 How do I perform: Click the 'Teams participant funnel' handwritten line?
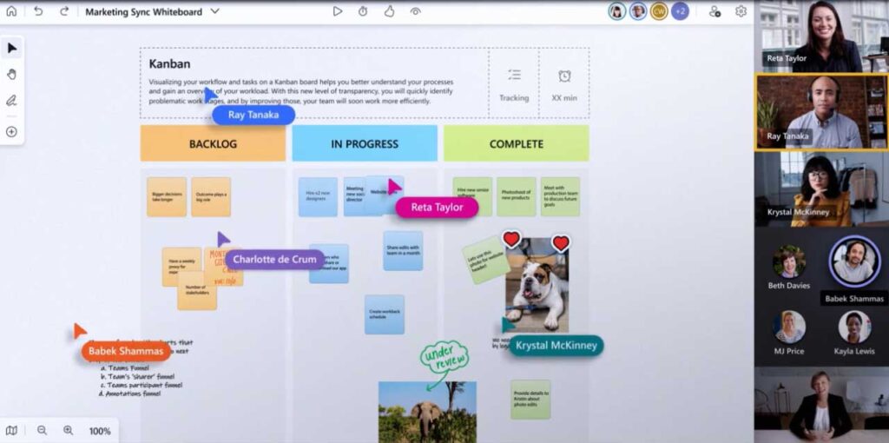point(142,385)
